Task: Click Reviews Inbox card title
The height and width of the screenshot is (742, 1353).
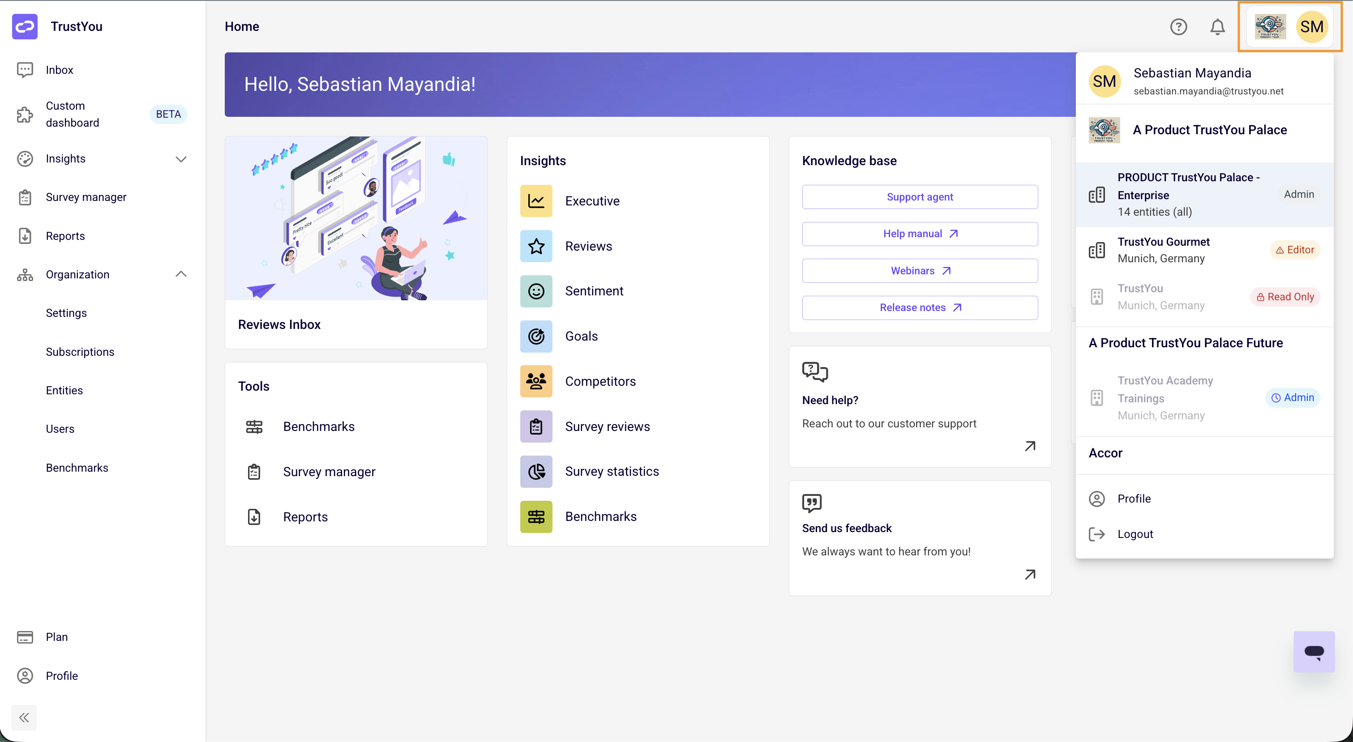Action: click(x=279, y=324)
